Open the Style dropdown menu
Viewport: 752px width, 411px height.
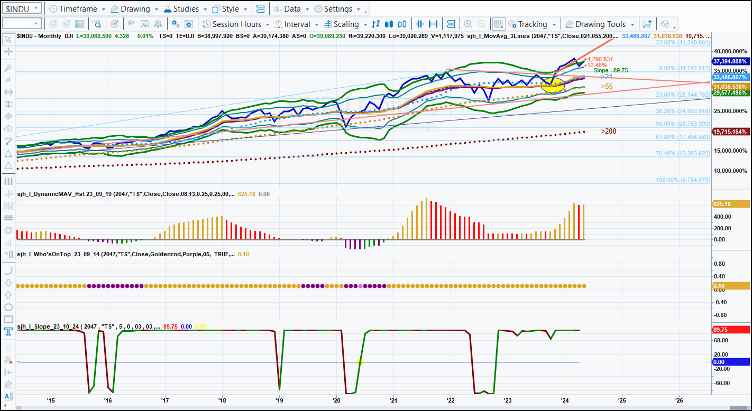(x=229, y=9)
